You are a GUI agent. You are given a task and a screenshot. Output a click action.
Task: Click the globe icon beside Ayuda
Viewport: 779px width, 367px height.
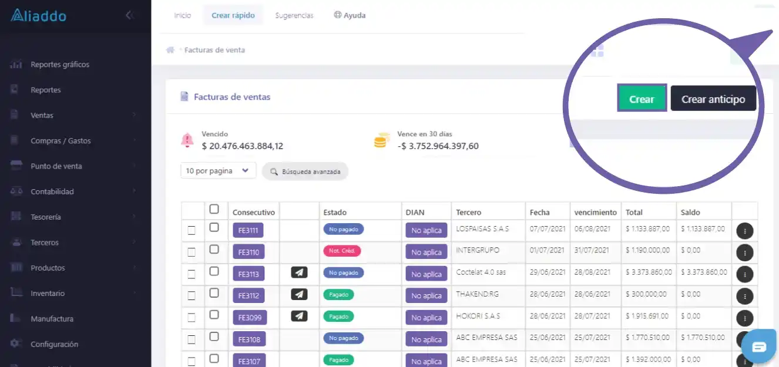337,15
